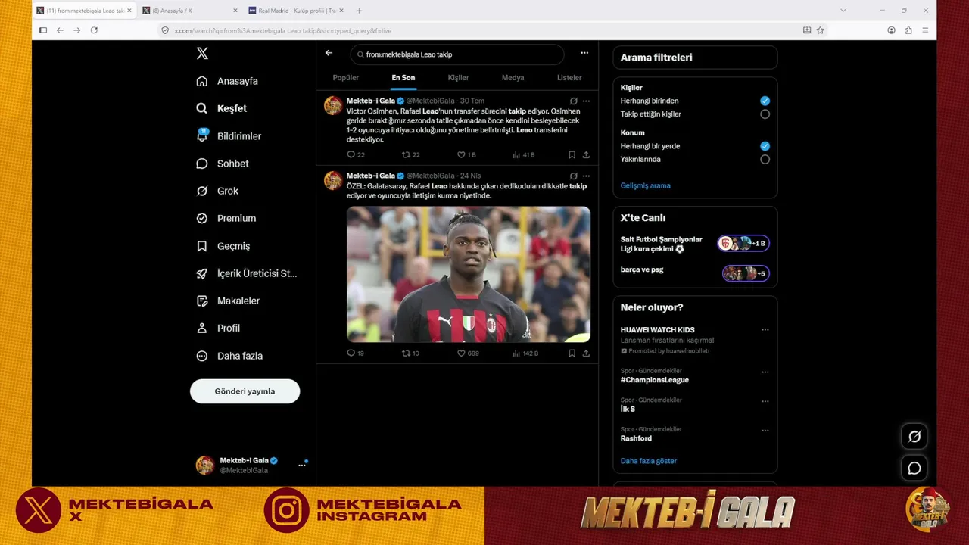Switch to the En Son tab

click(x=403, y=78)
